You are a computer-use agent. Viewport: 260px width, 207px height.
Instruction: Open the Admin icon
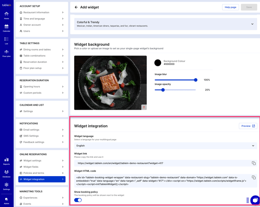click(6, 201)
